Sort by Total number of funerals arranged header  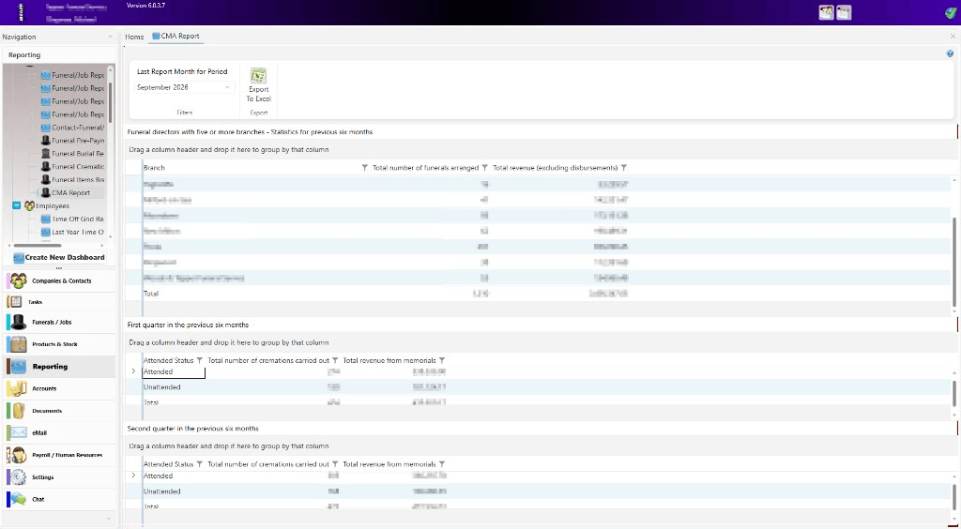425,168
